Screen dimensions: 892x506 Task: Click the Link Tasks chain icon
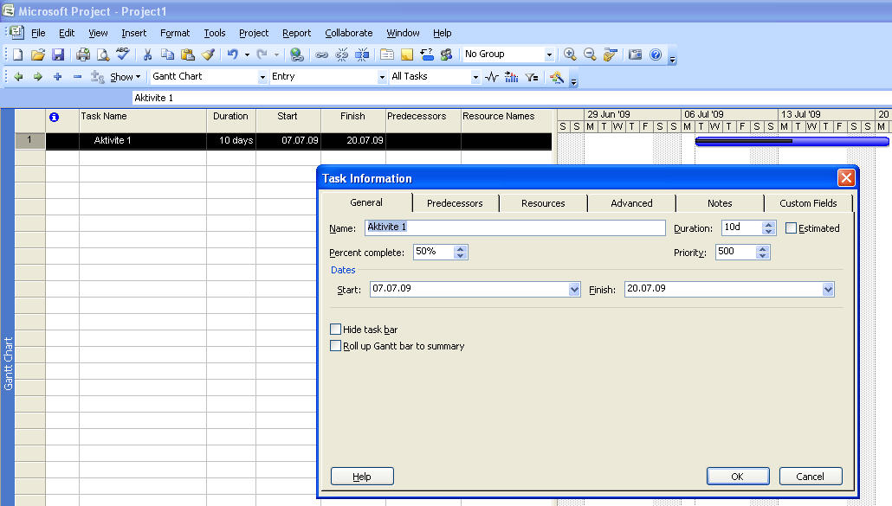tap(321, 54)
